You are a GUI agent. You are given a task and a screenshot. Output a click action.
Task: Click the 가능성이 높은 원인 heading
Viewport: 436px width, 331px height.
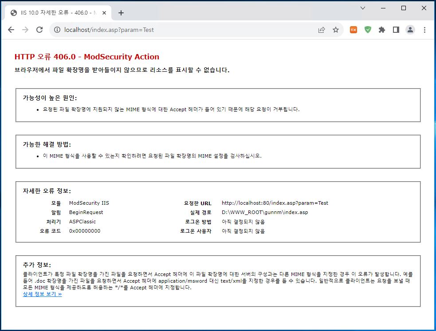50,98
